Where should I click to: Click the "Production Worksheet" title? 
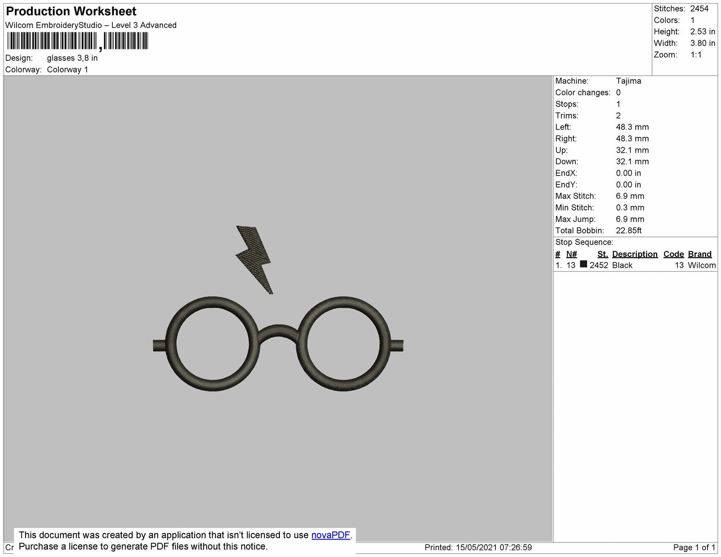tap(71, 11)
